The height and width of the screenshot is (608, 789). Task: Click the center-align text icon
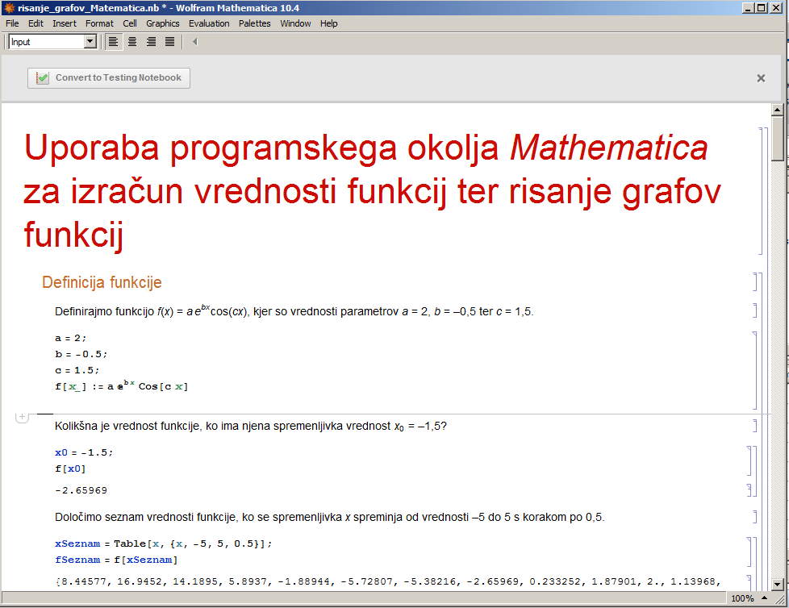[132, 42]
